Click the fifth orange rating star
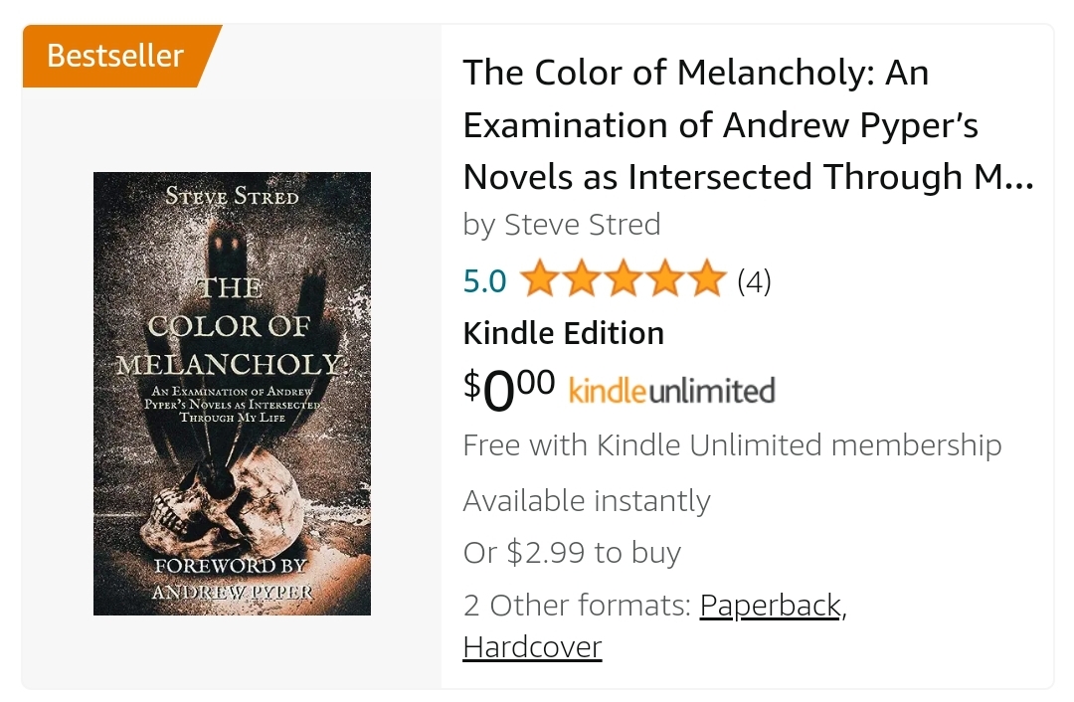 click(706, 280)
